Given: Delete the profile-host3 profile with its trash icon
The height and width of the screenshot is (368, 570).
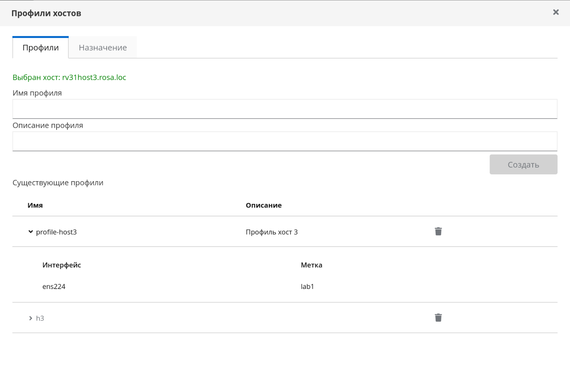Looking at the screenshot, I should [438, 232].
